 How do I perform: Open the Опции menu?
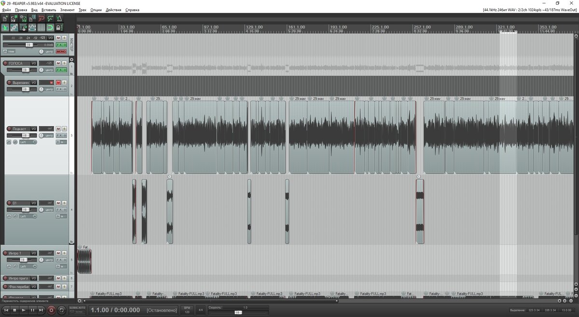point(96,10)
